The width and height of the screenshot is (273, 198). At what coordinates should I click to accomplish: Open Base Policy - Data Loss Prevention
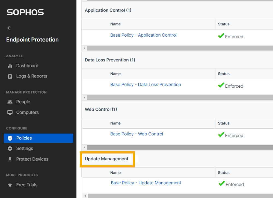coord(146,85)
